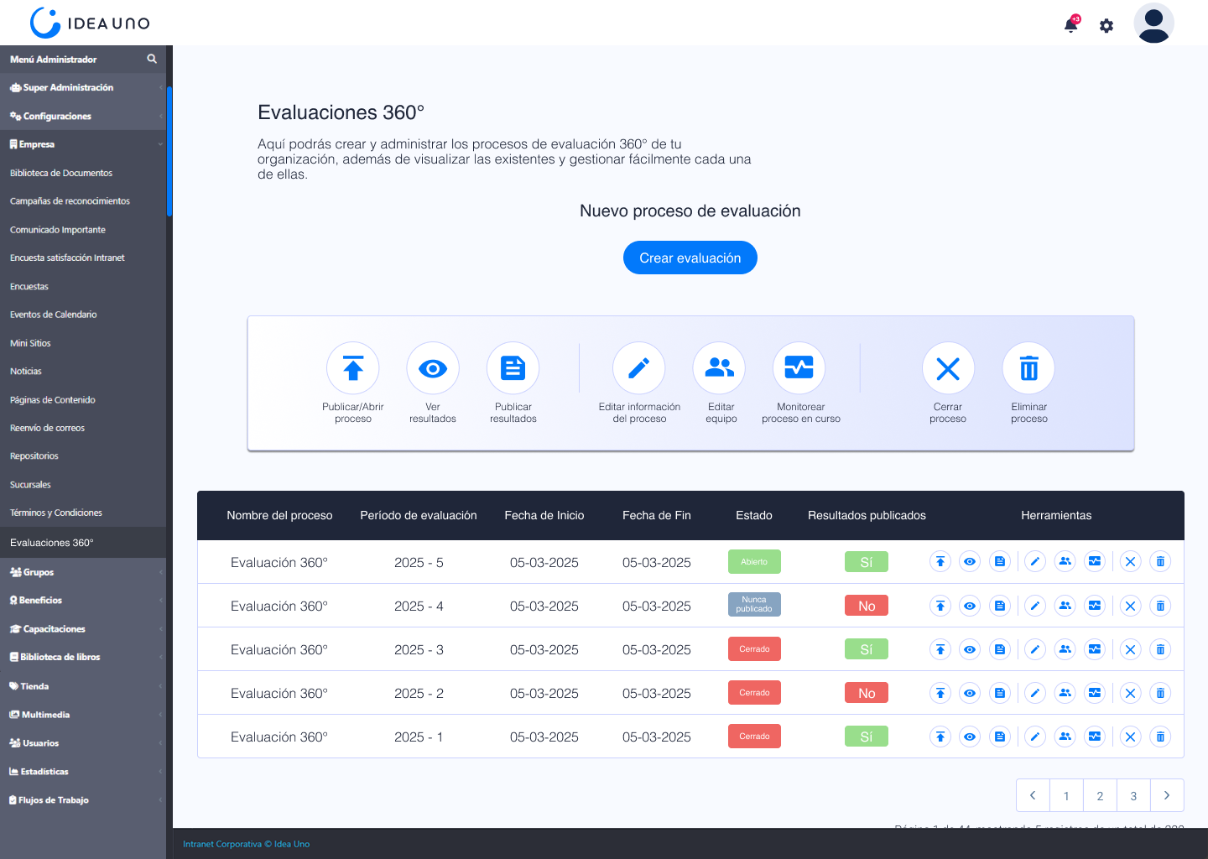The width and height of the screenshot is (1208, 859).
Task: Click the Crear evaluación button
Action: [690, 258]
